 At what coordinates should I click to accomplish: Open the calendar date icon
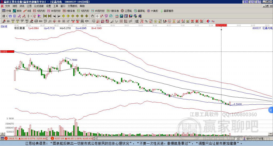pos(117,16)
